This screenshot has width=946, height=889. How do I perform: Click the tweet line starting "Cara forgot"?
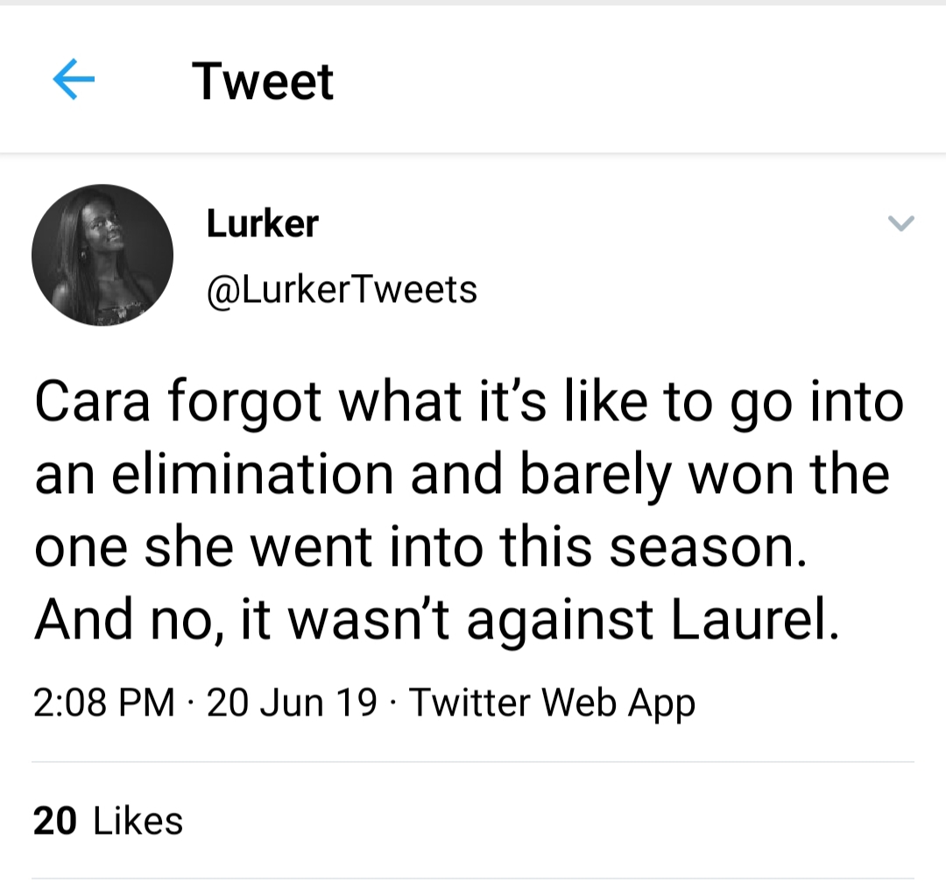tap(469, 404)
